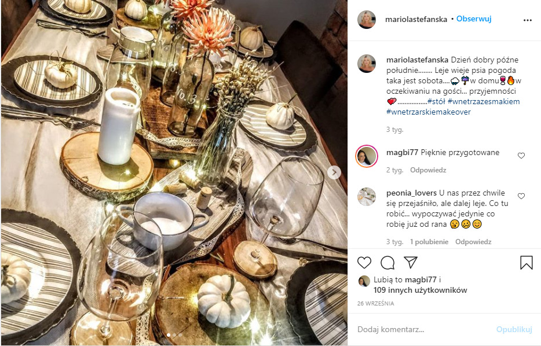Open the three-dot more options menu
Image resolution: width=541 pixels, height=346 pixels.
pos(527,20)
